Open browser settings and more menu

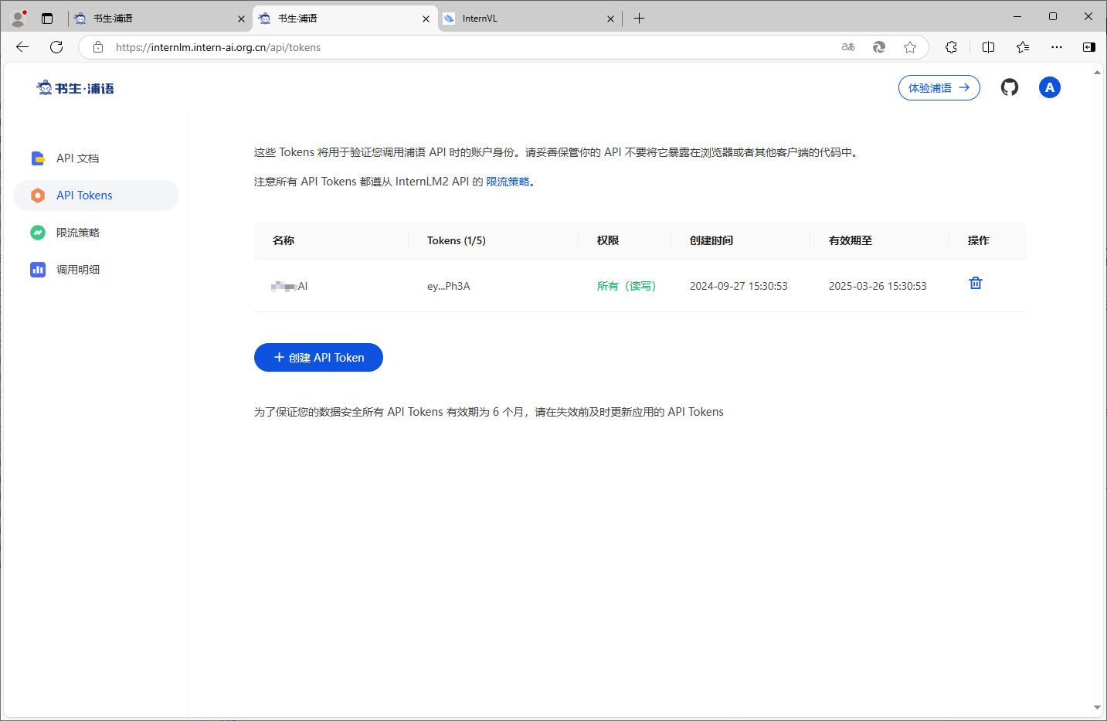tap(1057, 47)
